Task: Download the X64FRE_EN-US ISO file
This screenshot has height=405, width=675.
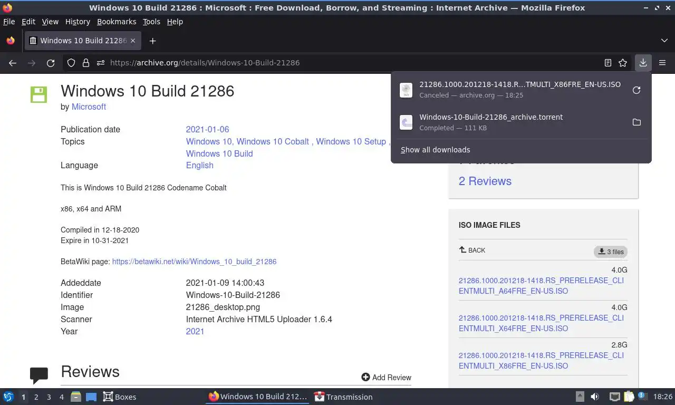Action: (x=541, y=323)
